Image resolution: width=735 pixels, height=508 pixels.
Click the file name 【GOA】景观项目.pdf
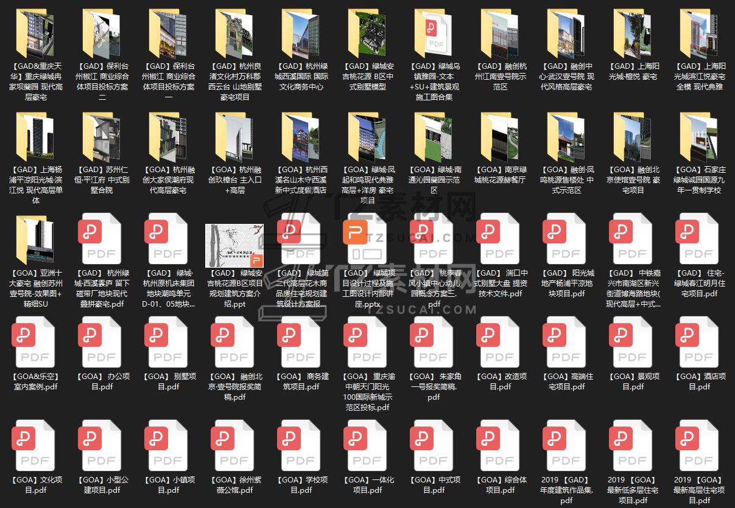pos(633,381)
